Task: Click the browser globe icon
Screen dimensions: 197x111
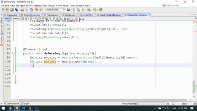Action: click(68, 10)
